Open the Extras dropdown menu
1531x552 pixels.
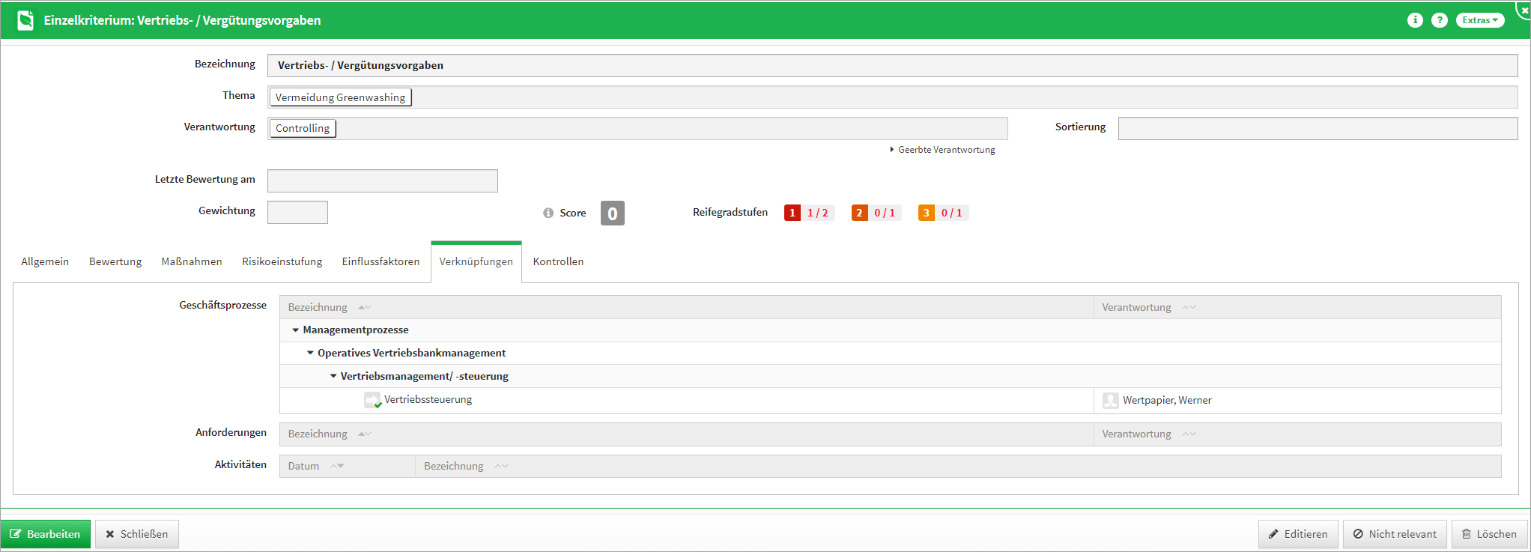1479,20
